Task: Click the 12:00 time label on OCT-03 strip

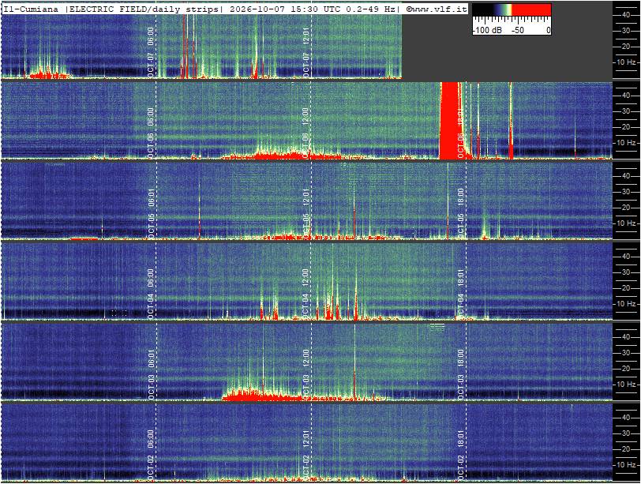Action: coord(306,358)
